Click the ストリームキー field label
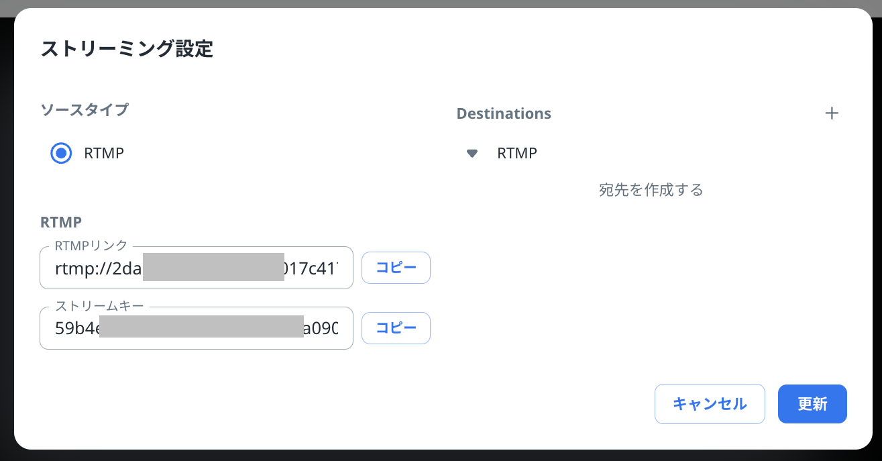Viewport: 882px width, 461px height. (99, 306)
